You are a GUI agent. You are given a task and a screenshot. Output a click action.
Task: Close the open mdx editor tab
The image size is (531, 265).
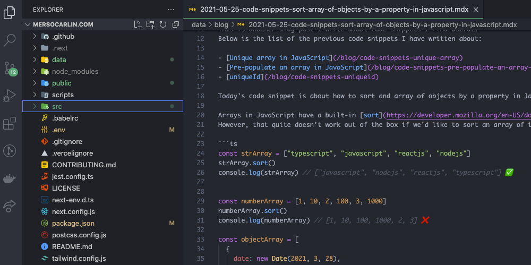[475, 10]
